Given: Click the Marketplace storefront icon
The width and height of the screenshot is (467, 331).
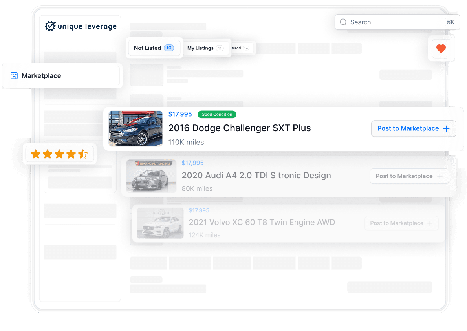Looking at the screenshot, I should [x=14, y=76].
